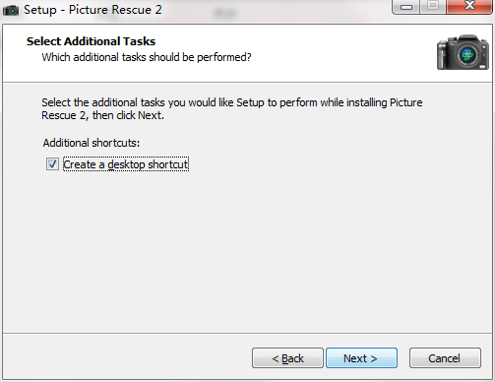
Task: Close the Picture Rescue 2 setup window
Action: tap(469, 7)
